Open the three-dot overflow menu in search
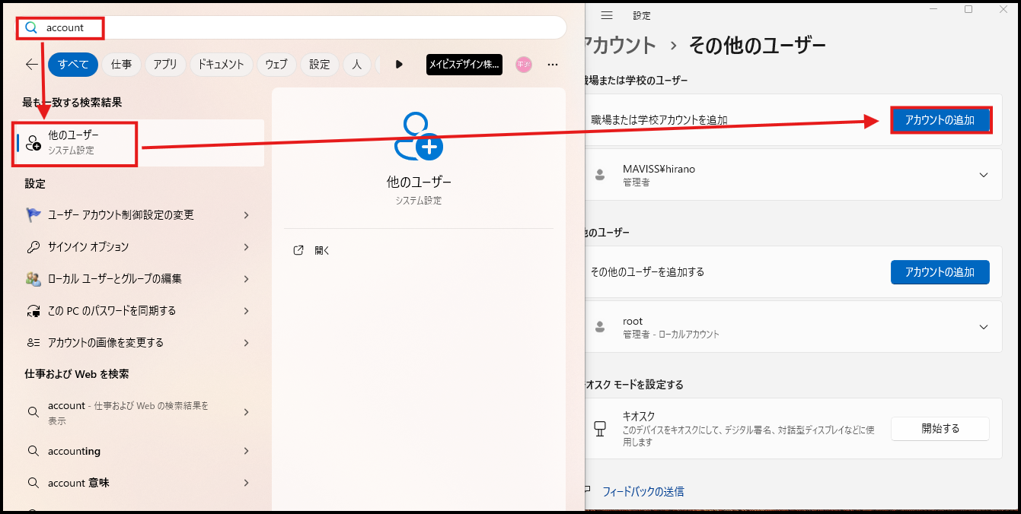Viewport: 1021px width, 514px height. [552, 65]
